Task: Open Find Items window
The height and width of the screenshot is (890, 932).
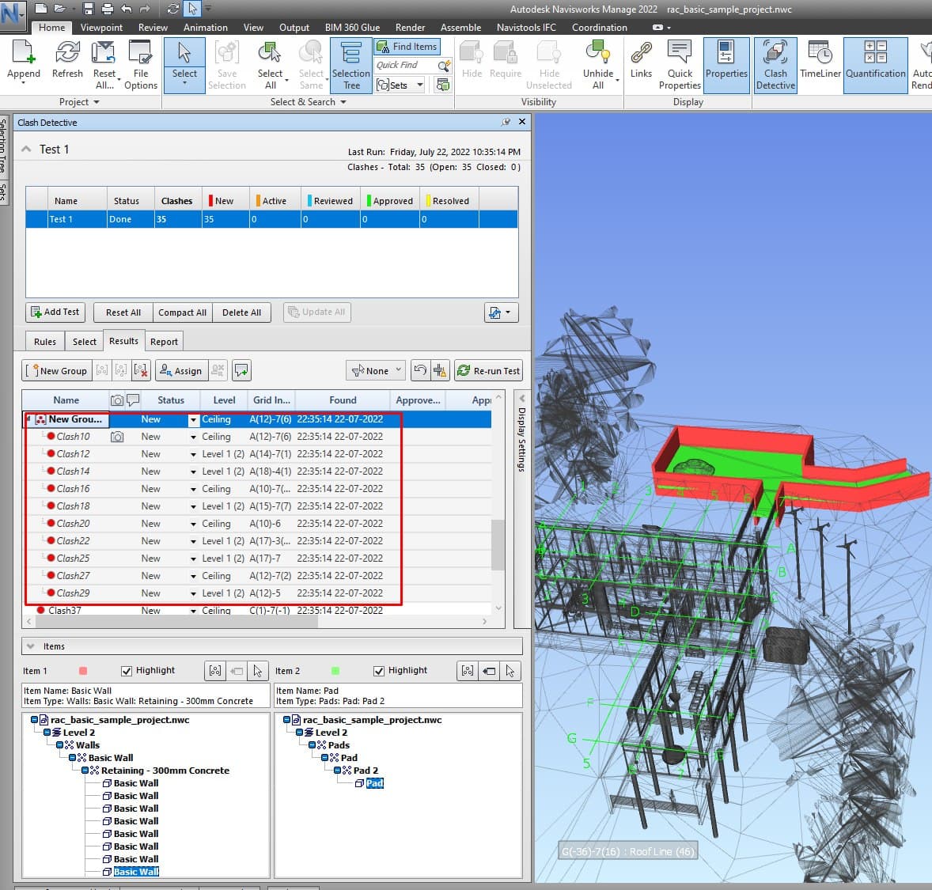Action: point(407,47)
